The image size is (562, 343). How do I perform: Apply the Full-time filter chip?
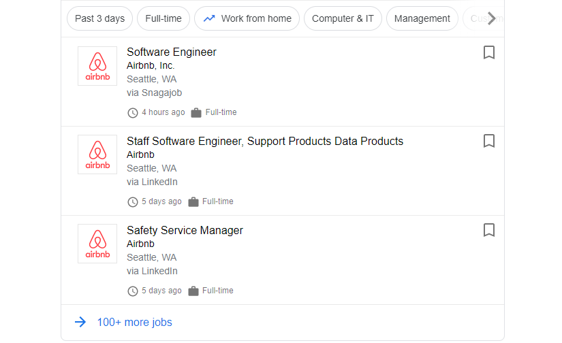pyautogui.click(x=163, y=18)
